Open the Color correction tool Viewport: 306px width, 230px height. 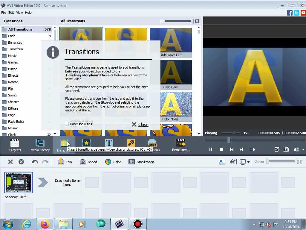pyautogui.click(x=113, y=162)
